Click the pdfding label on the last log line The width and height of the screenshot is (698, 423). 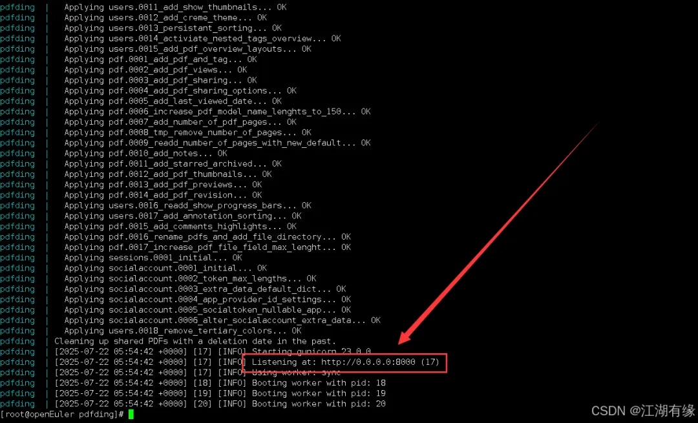(17, 404)
